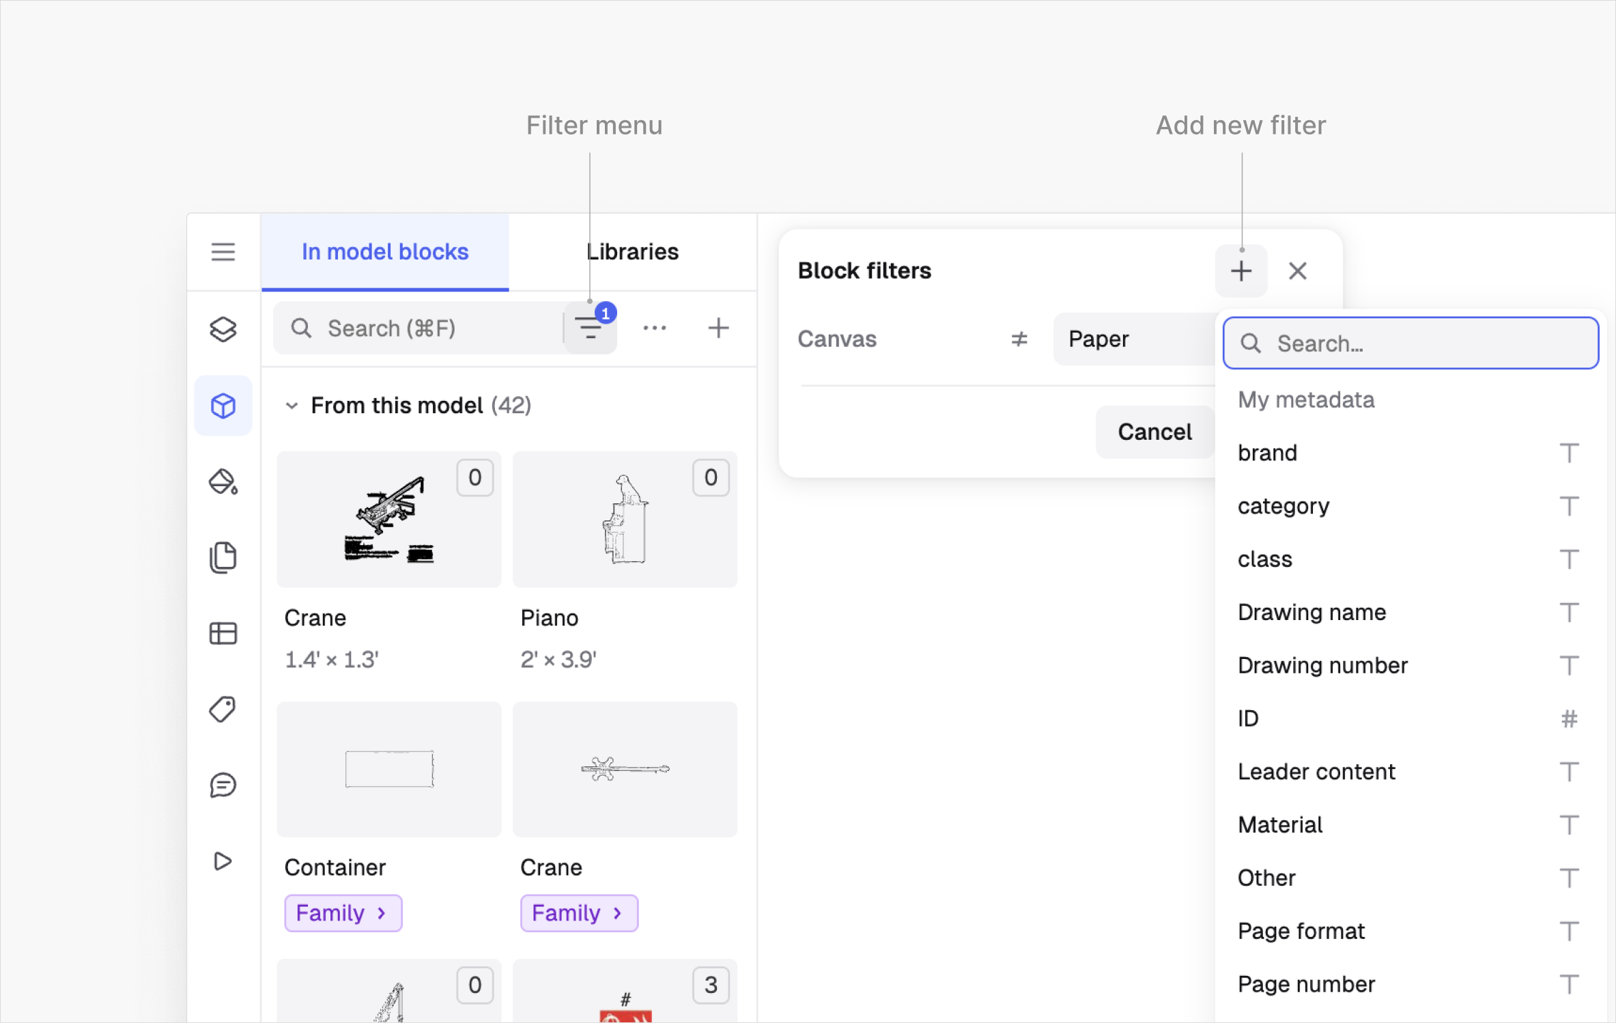Open the filter menu button
The image size is (1616, 1023).
(590, 329)
